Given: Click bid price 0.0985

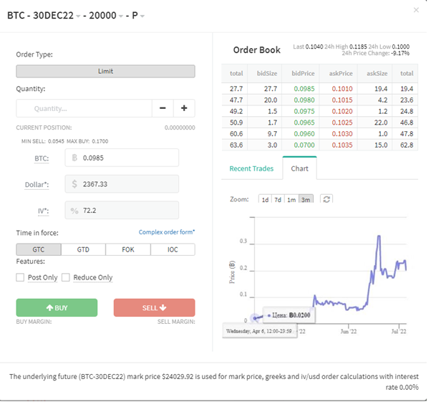Looking at the screenshot, I should tap(304, 89).
